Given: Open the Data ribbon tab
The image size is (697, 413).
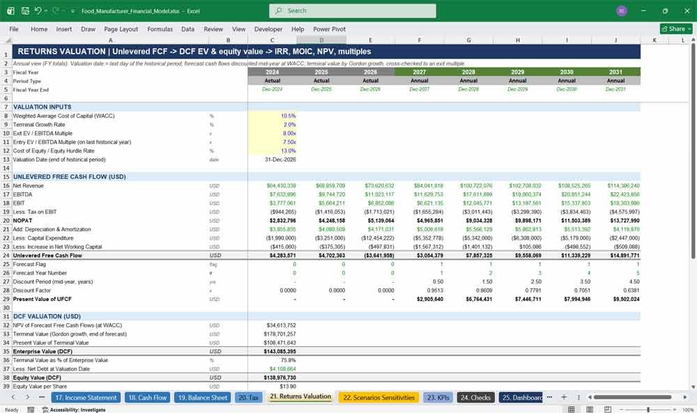Looking at the screenshot, I should click(187, 29).
